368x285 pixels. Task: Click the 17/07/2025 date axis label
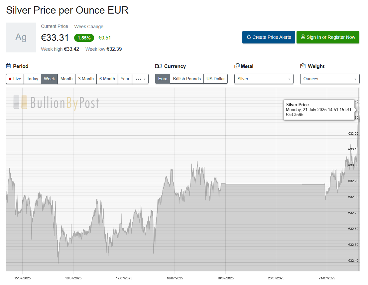(124, 278)
